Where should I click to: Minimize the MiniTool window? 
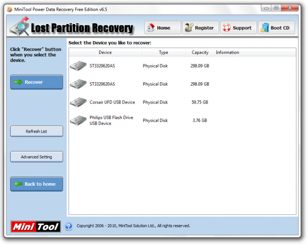[x=266, y=8]
